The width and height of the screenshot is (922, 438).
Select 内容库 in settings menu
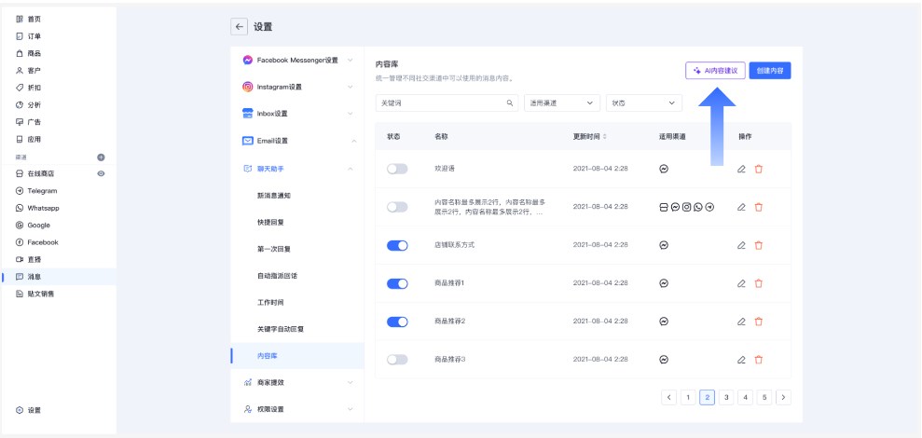(x=297, y=356)
